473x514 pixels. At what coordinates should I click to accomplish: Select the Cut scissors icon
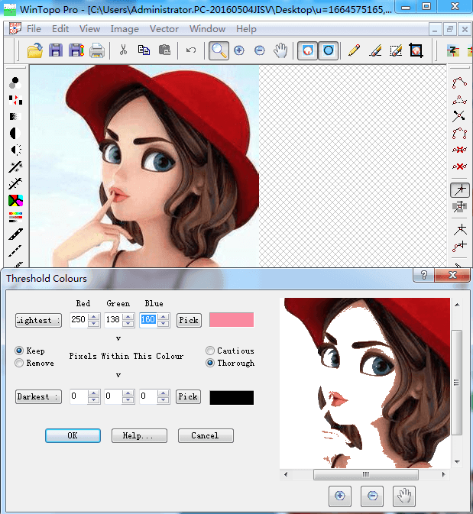[x=122, y=51]
